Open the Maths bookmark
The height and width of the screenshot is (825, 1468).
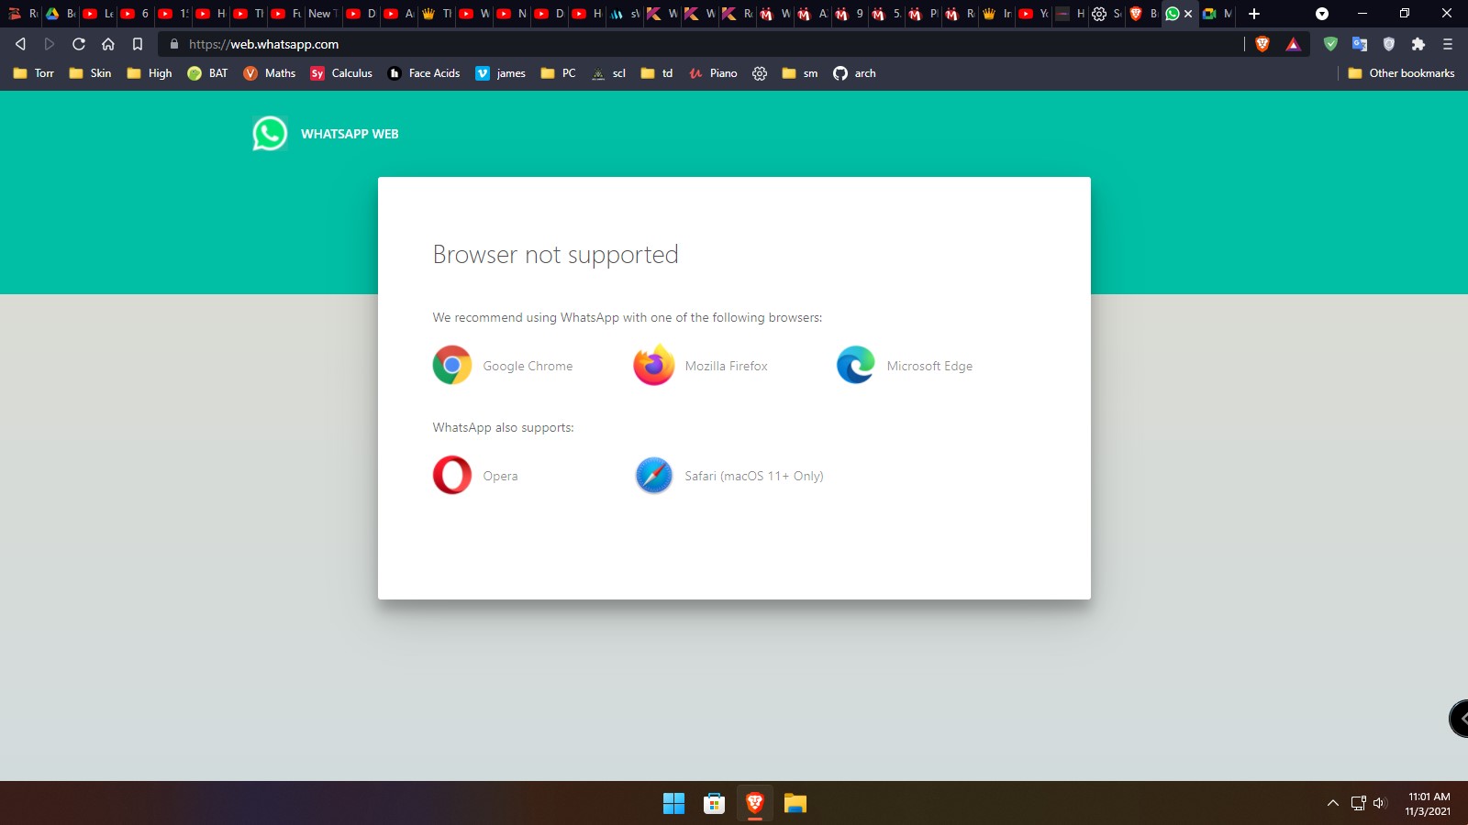click(x=270, y=73)
